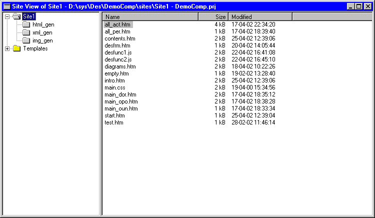Sort files by Size column header
This screenshot has height=218, width=375.
213,16
